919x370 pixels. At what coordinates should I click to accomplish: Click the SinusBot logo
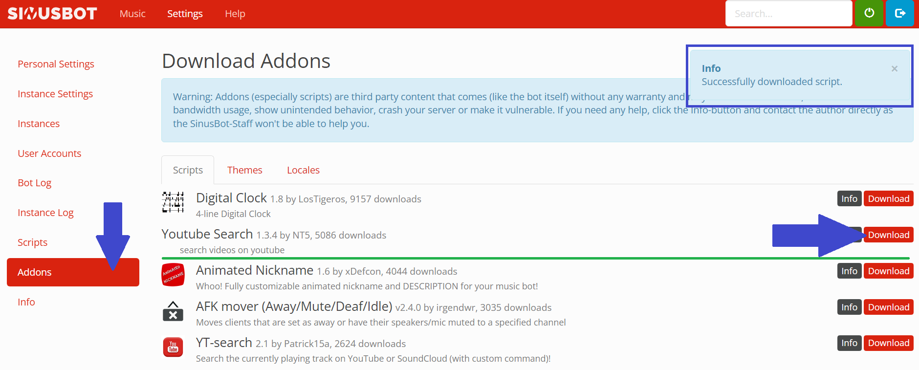tap(51, 13)
